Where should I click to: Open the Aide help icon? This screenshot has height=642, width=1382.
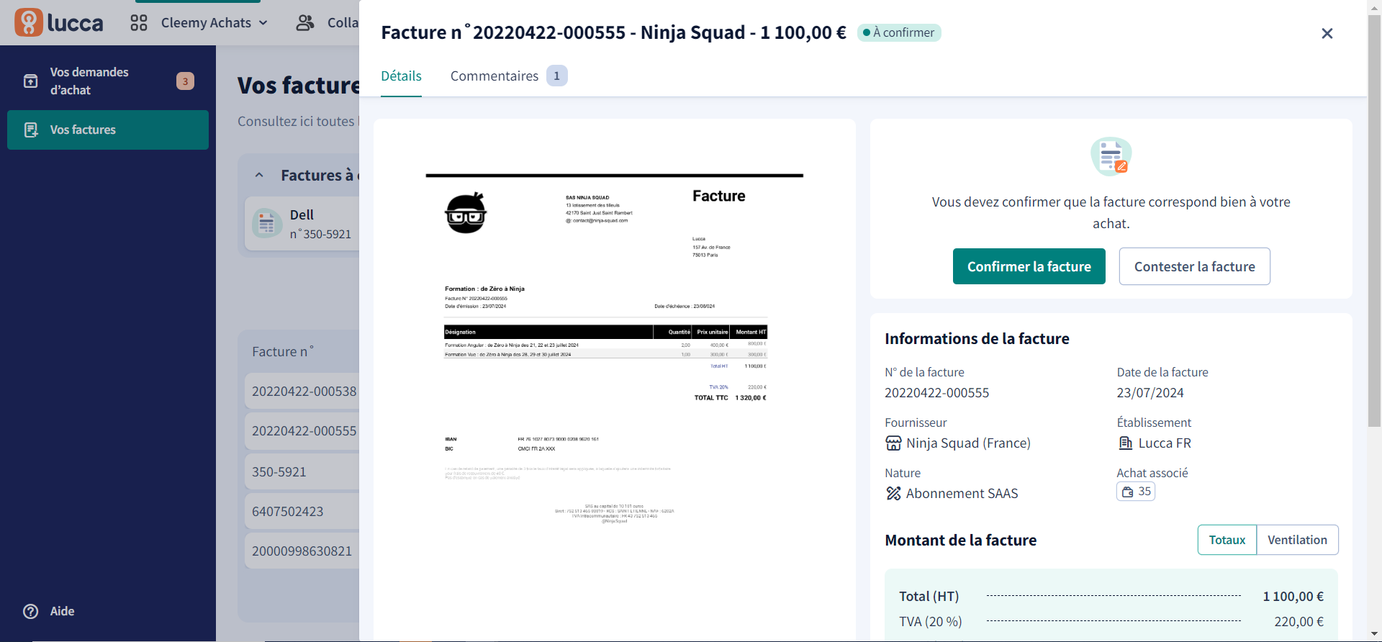[x=31, y=611]
